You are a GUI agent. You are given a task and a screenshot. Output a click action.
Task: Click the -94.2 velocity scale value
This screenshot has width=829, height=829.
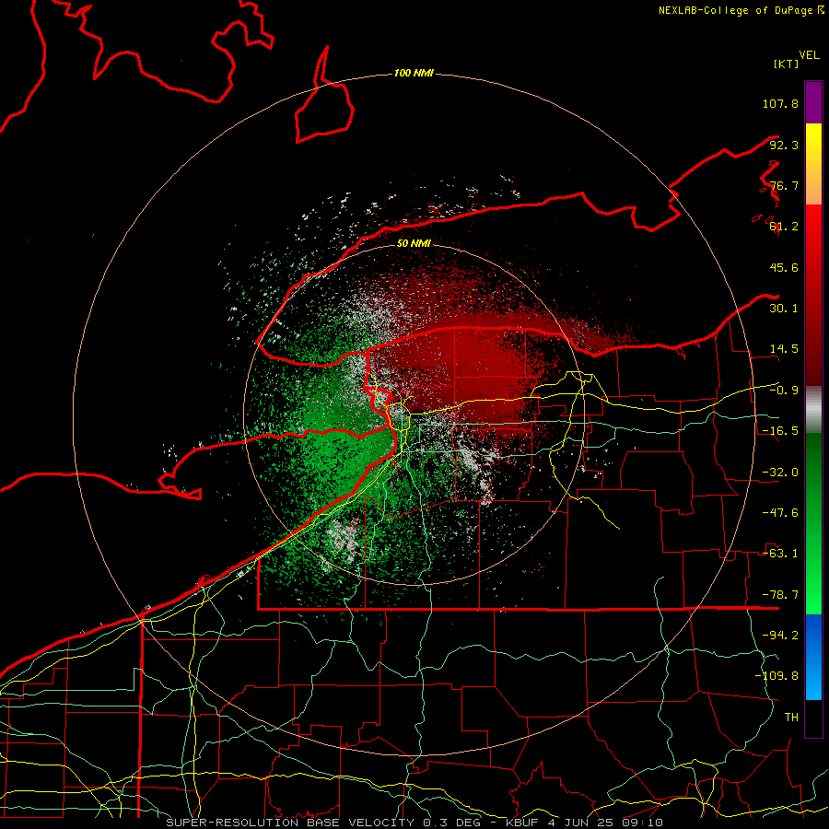click(x=780, y=635)
